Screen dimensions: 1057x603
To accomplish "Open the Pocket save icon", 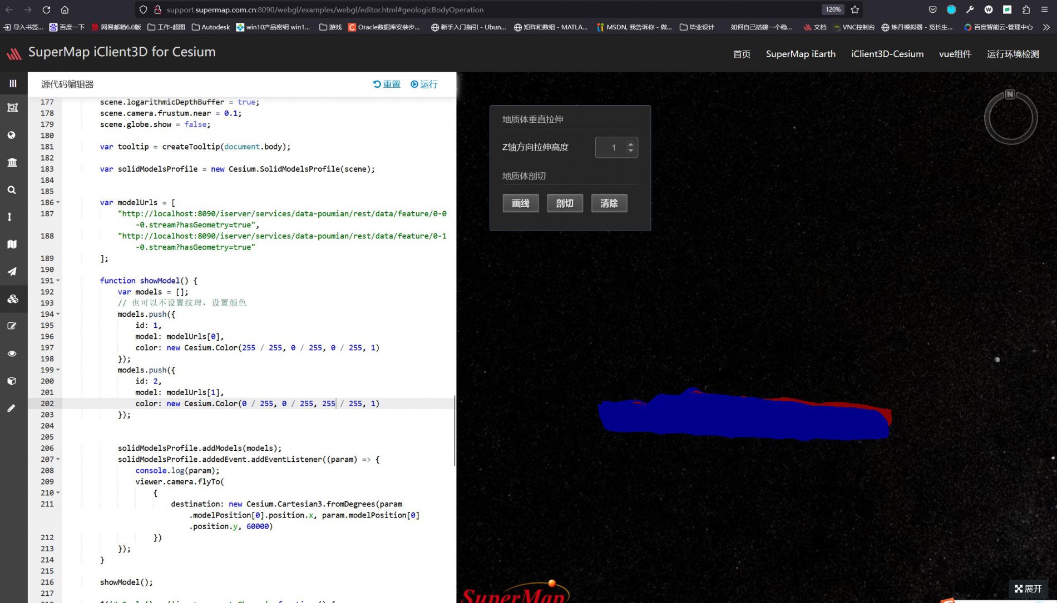I will (933, 9).
